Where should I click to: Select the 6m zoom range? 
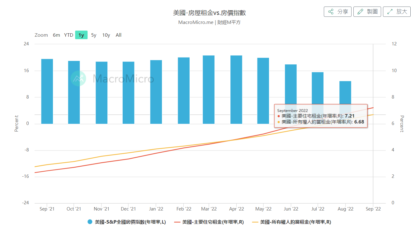pyautogui.click(x=56, y=35)
